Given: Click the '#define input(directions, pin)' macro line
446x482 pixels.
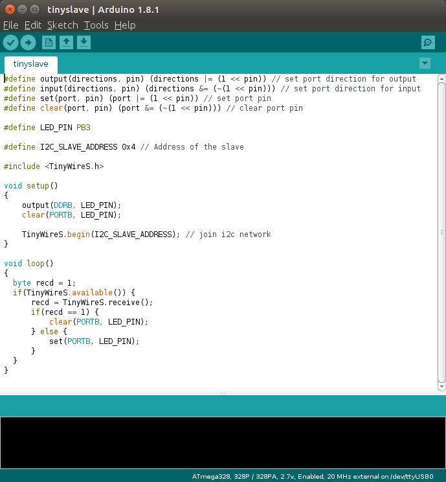Looking at the screenshot, I should tap(212, 89).
